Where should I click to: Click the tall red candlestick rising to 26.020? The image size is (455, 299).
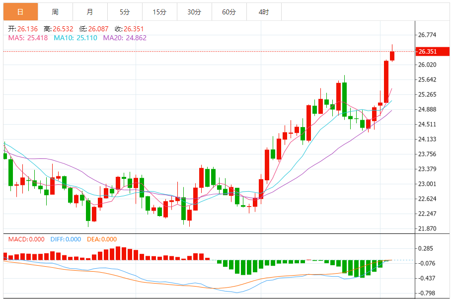[x=386, y=81]
